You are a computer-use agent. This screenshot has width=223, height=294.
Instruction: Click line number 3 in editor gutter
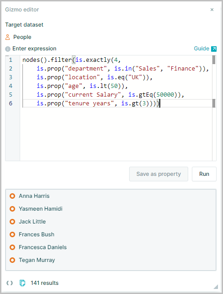(x=11, y=77)
